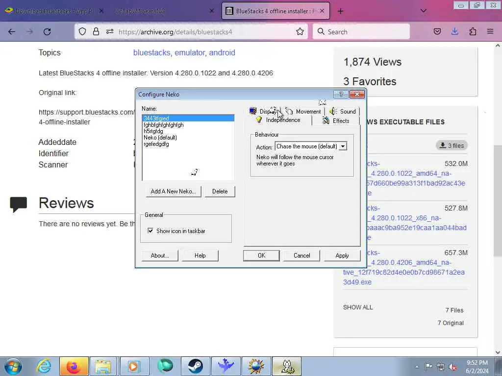The height and width of the screenshot is (376, 502).
Task: Open a new tab with the plus button
Action: pyautogui.click(x=341, y=11)
